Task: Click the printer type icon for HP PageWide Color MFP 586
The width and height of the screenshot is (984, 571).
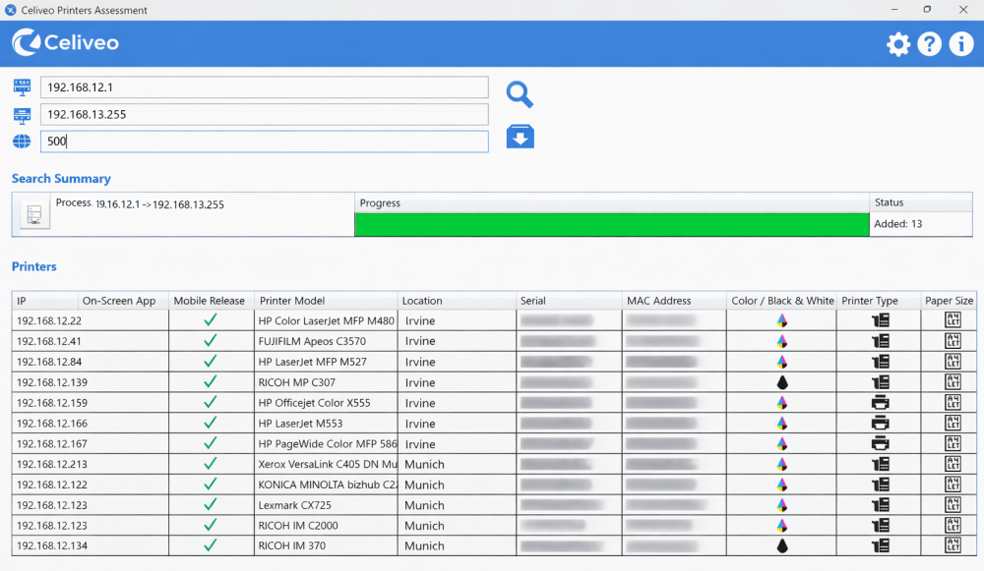Action: click(880, 444)
